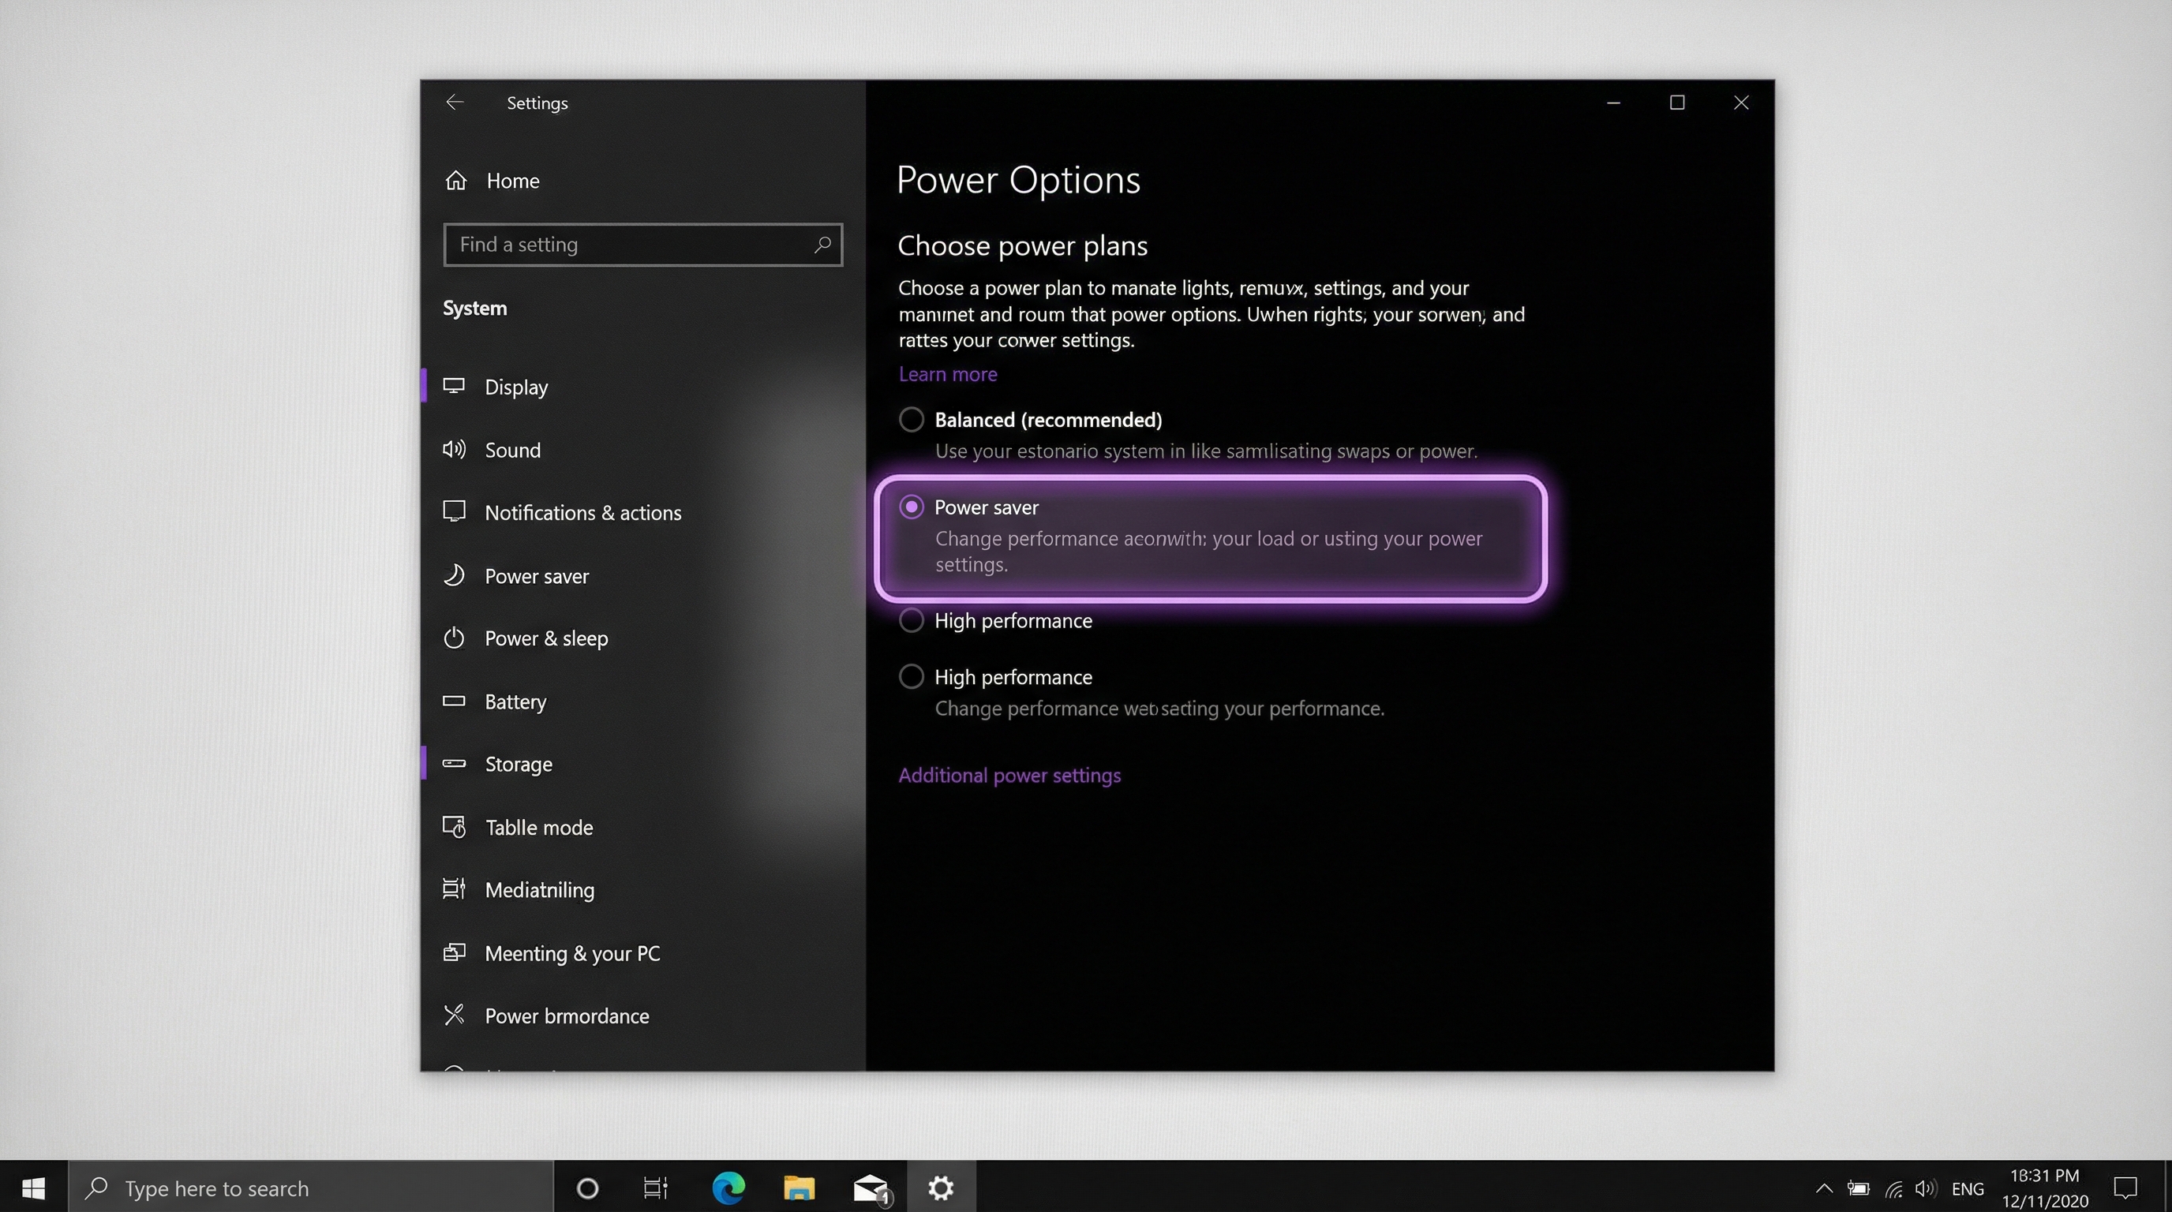Click the Home icon in the sidebar
Screen dimensions: 2172x1212
[x=456, y=181]
